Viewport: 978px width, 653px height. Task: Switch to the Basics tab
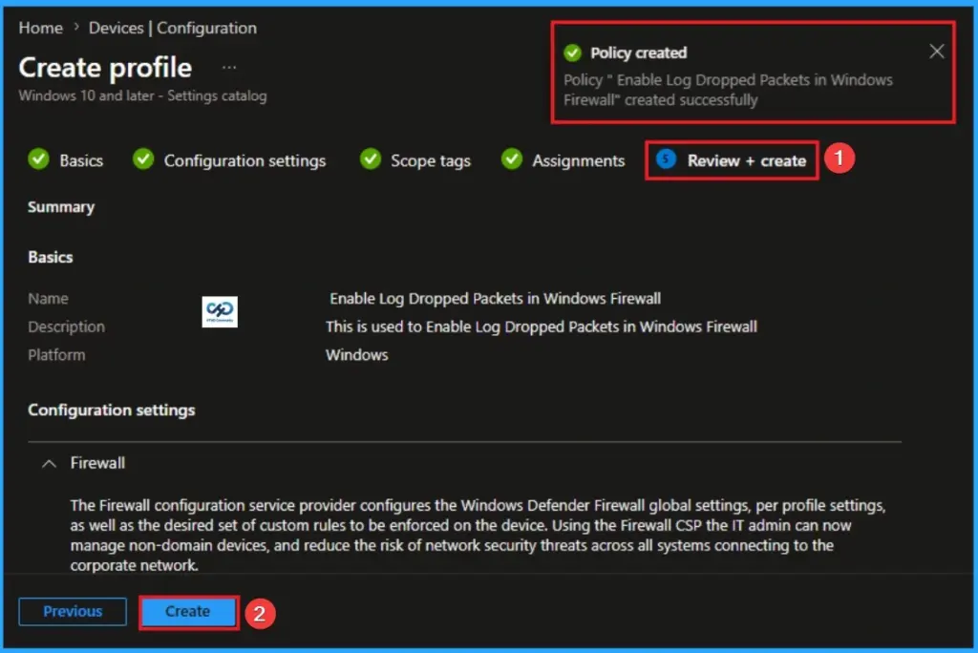click(x=80, y=160)
